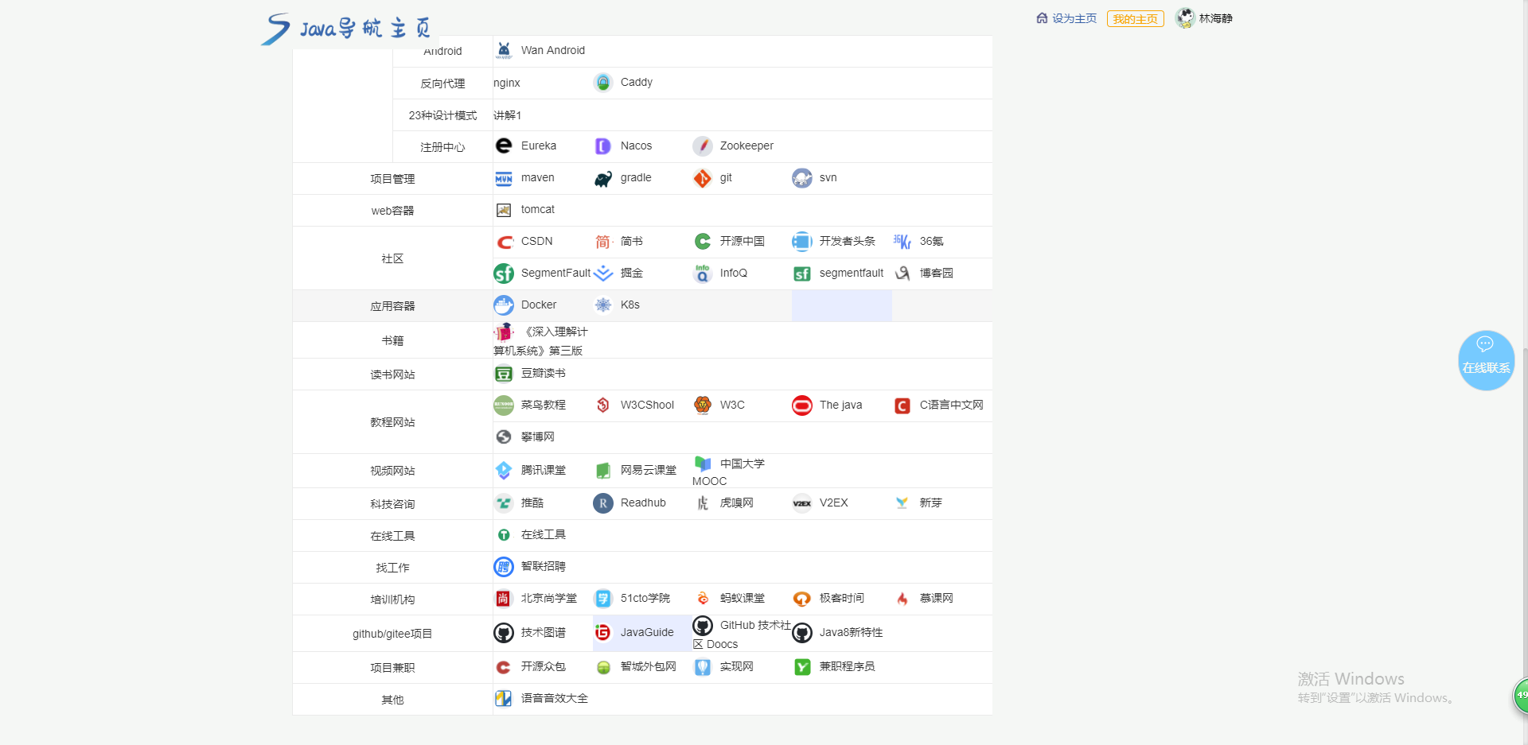Click the 慕课网 flame icon
The image size is (1528, 745).
pos(902,599)
